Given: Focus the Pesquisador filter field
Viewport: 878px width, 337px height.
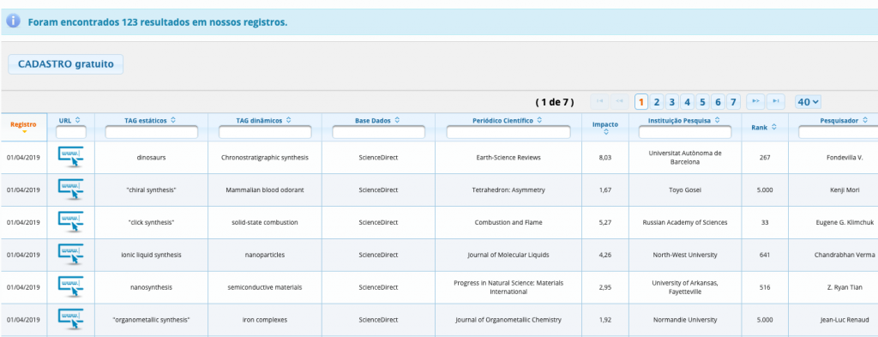Looking at the screenshot, I should point(838,132).
